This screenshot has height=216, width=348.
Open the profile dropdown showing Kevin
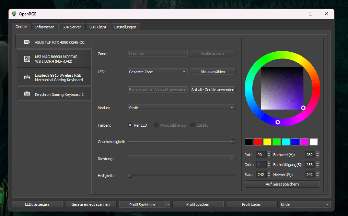pyautogui.click(x=305, y=204)
